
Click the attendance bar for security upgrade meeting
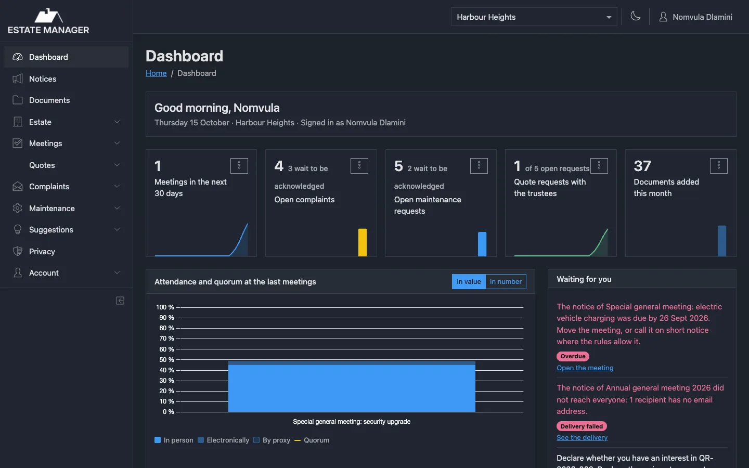click(x=352, y=386)
